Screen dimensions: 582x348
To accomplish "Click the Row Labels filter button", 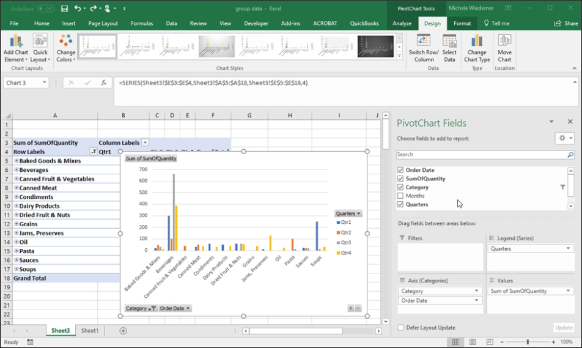I will tap(94, 152).
